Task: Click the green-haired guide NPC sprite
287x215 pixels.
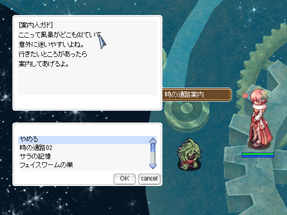Action: [x=189, y=154]
